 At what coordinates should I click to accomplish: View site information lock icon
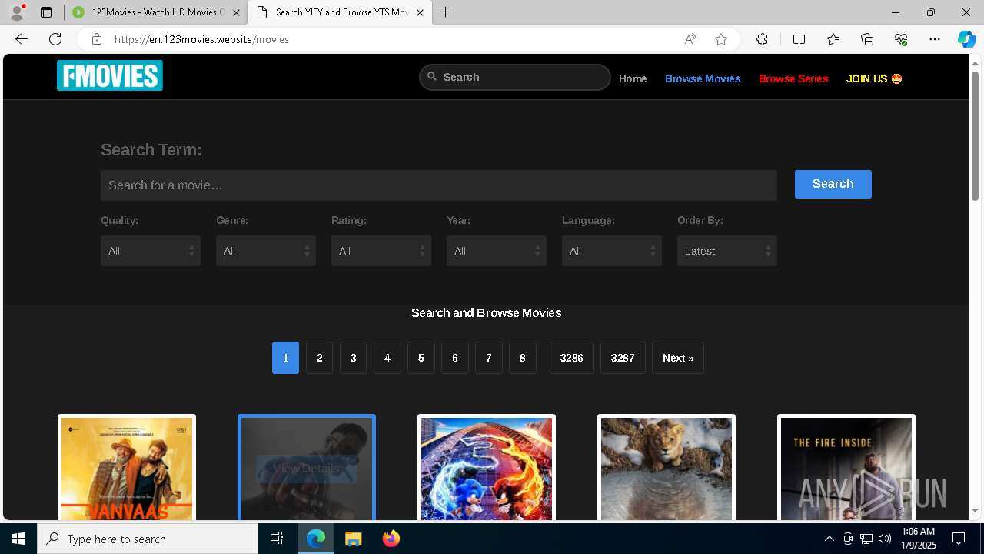(x=96, y=39)
